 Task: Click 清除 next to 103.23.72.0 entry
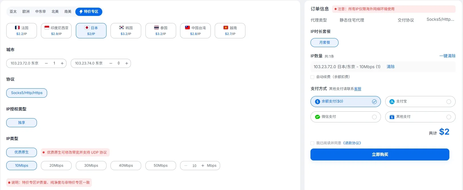pos(391,67)
